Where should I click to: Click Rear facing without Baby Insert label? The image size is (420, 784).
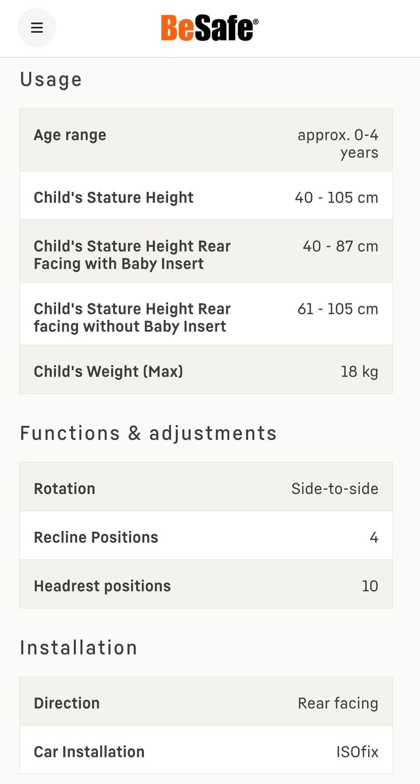click(x=132, y=318)
